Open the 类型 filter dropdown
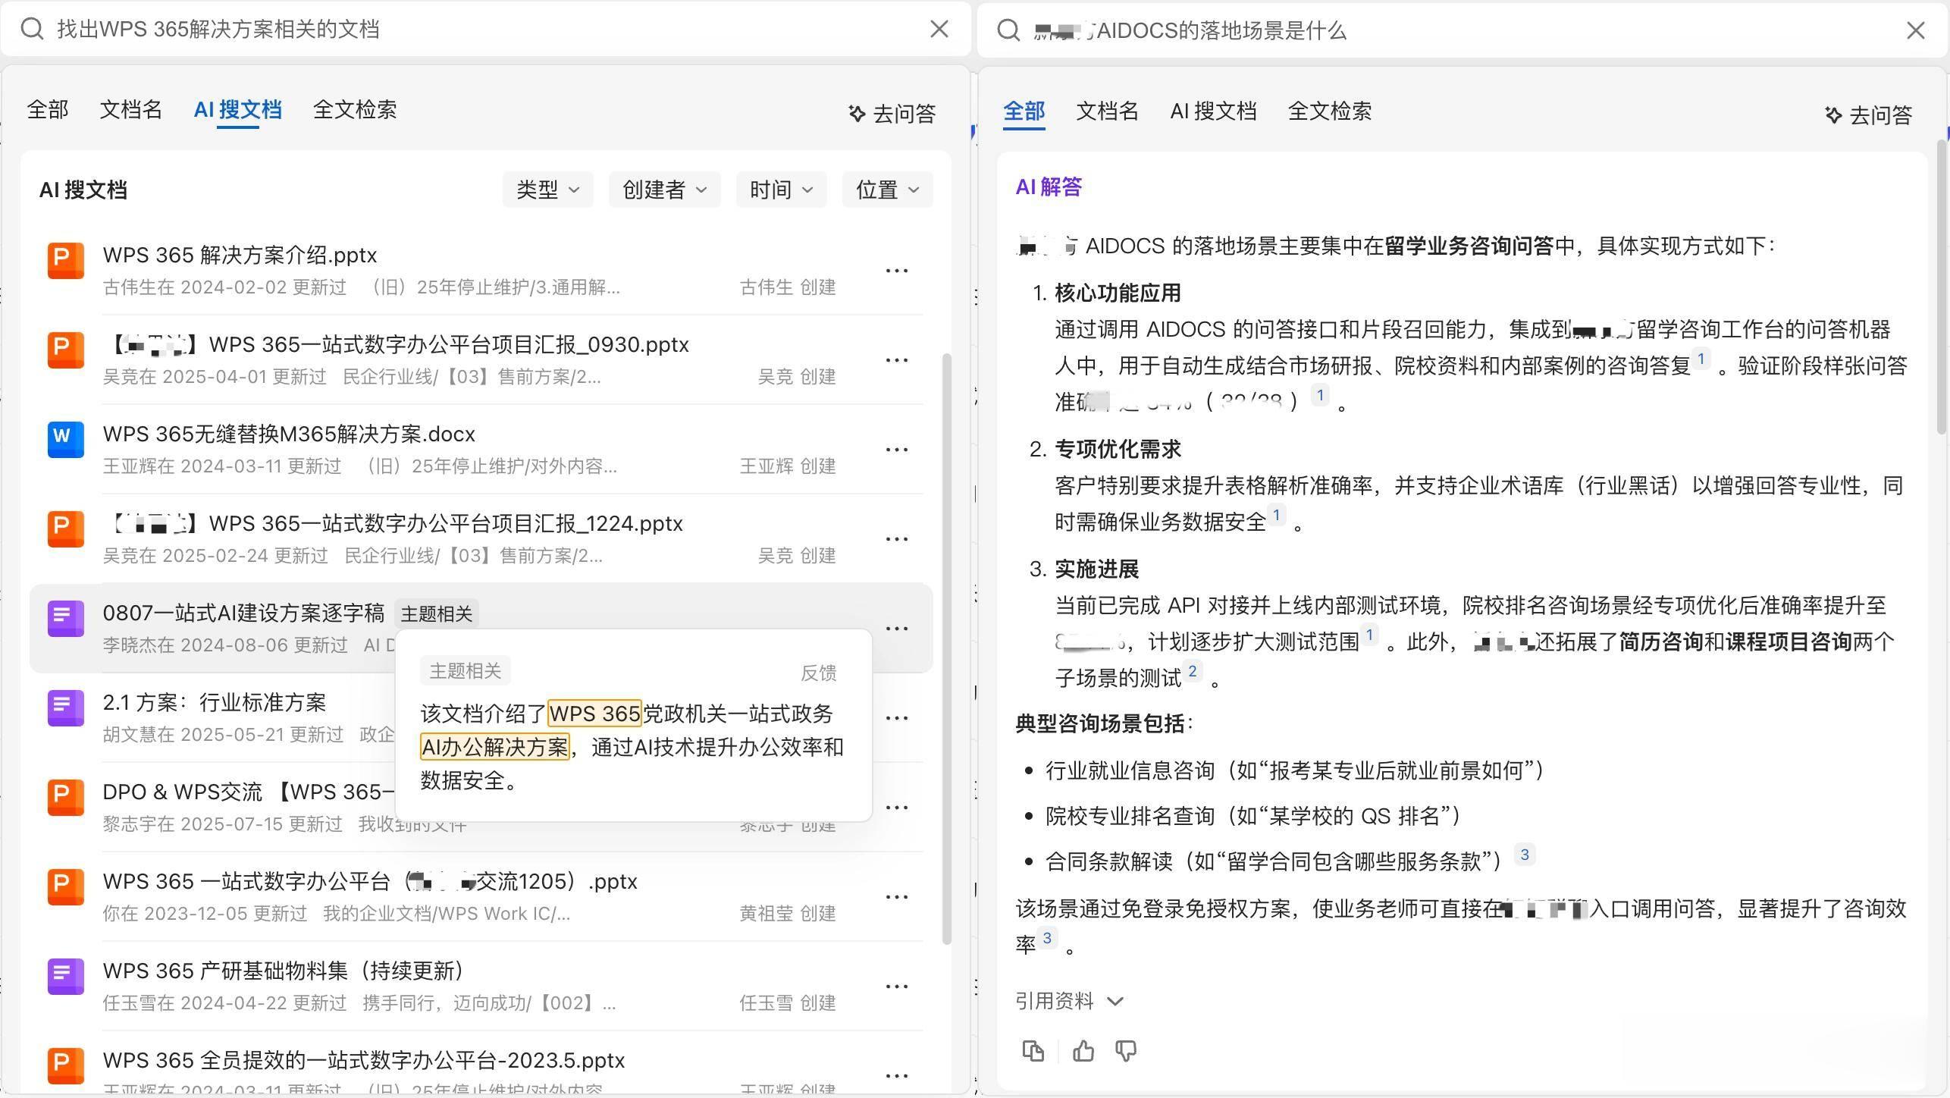 547,190
